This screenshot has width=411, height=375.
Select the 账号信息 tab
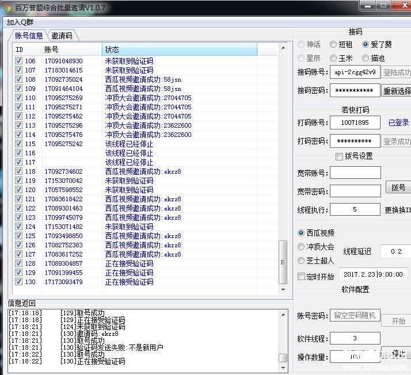29,36
